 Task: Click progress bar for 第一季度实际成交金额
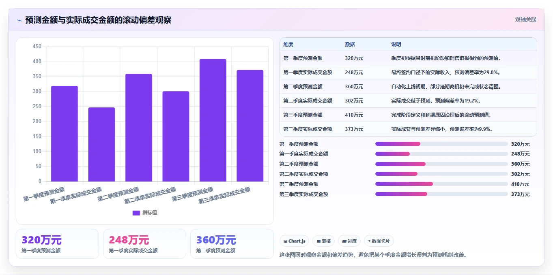pos(441,154)
